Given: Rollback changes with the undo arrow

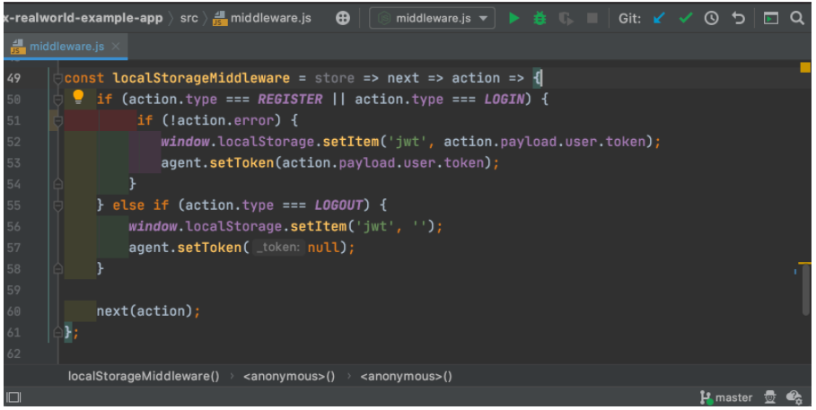Looking at the screenshot, I should (x=738, y=18).
